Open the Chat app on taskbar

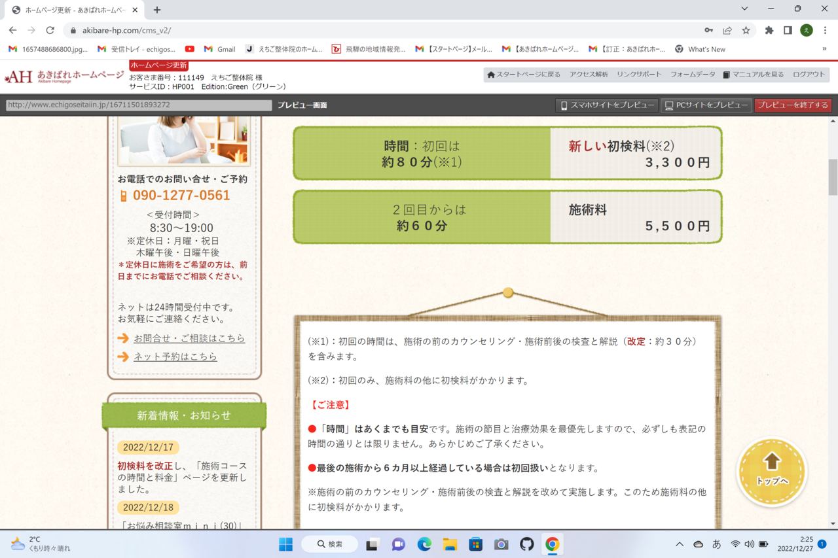coord(398,544)
